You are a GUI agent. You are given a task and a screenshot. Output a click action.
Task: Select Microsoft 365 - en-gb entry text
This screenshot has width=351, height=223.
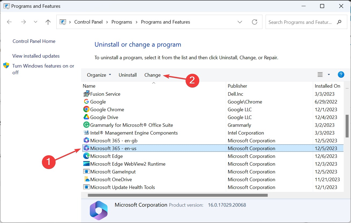point(114,140)
